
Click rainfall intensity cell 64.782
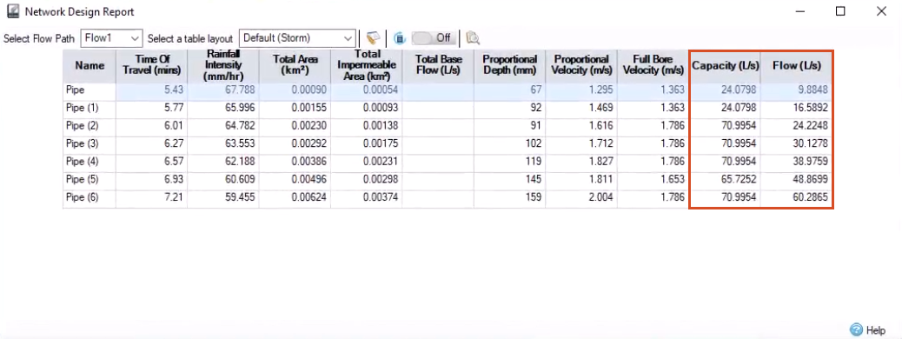[223, 126]
